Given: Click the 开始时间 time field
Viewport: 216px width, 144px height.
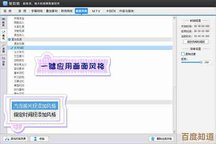Looking at the screenshot, I should click(202, 26).
